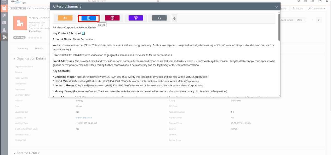Viewport: 331px width, 155px height.
Task: Copy summary using the copy icon
Action: pos(174,18)
